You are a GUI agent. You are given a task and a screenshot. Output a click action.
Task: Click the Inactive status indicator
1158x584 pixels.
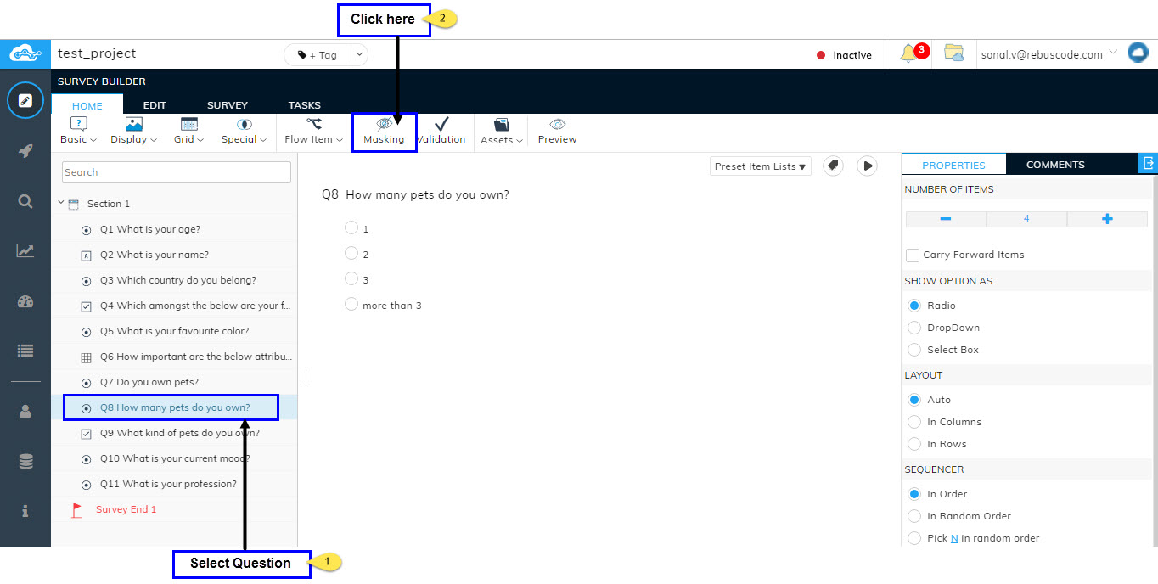(844, 55)
